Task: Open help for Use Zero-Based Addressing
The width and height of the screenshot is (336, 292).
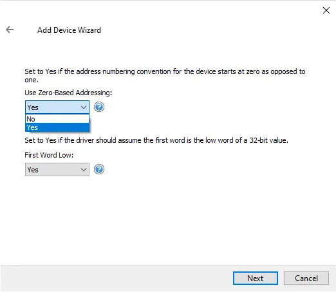Action: (99, 107)
